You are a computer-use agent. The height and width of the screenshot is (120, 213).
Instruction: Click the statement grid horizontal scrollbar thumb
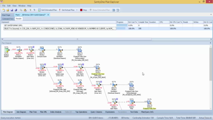78,39
